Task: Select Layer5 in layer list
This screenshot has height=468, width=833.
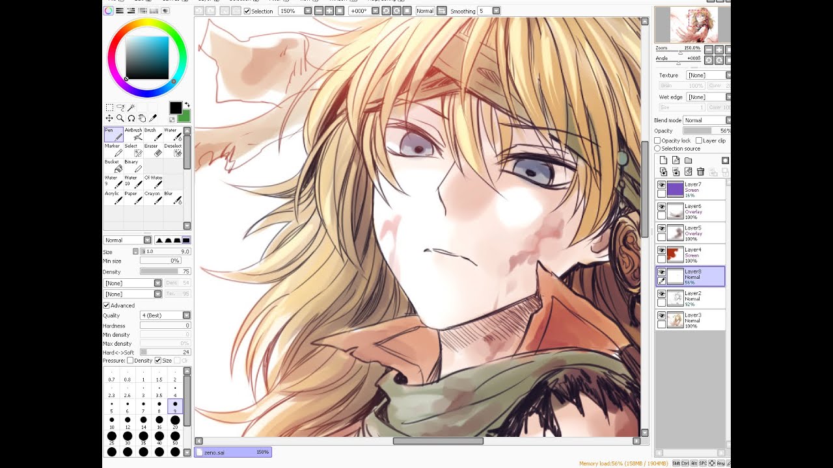Action: pos(690,233)
